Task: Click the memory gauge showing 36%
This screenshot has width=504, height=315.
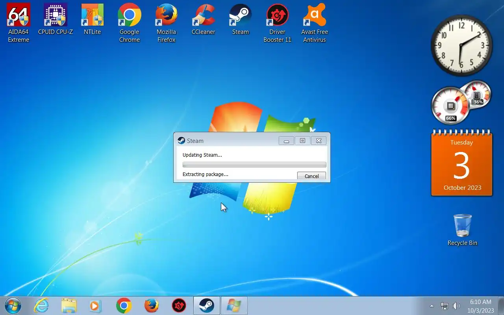Action: click(477, 94)
